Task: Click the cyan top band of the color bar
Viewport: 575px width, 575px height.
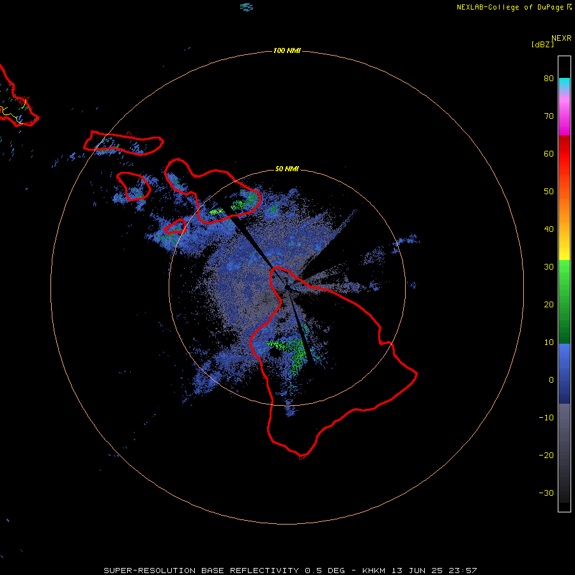Action: (564, 84)
